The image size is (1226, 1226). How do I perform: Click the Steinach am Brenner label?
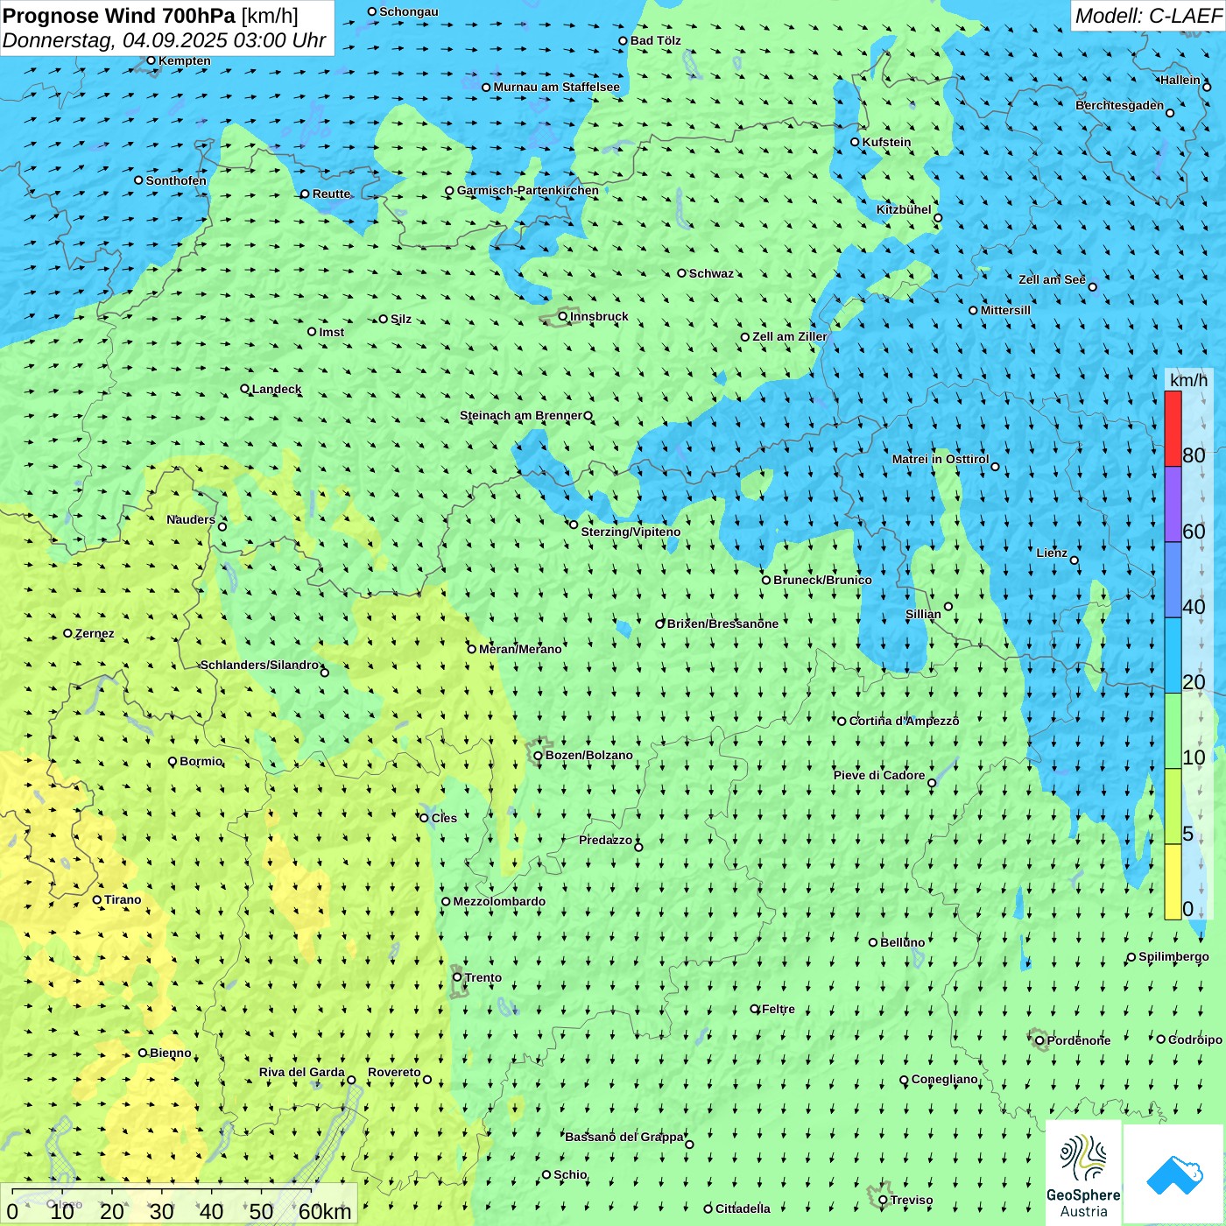[x=520, y=415]
